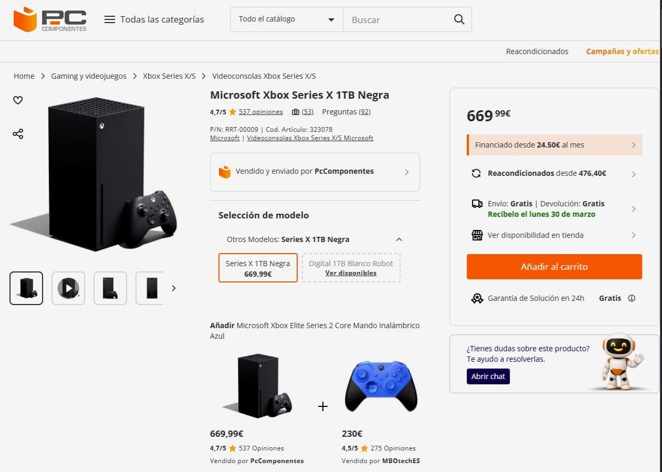
Task: Open the share options icon
Action: 18,134
